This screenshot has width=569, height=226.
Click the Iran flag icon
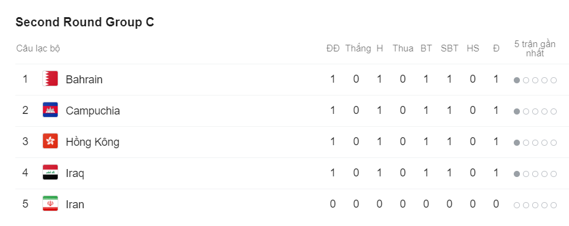(x=50, y=203)
